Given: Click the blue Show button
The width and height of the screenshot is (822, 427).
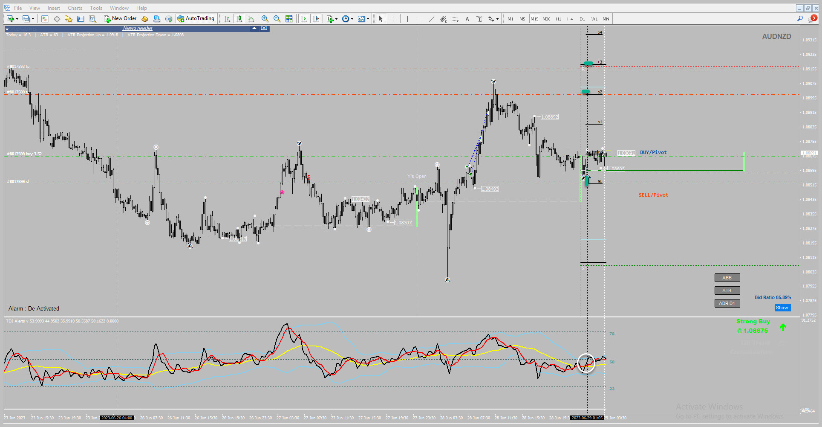Looking at the screenshot, I should (x=782, y=308).
